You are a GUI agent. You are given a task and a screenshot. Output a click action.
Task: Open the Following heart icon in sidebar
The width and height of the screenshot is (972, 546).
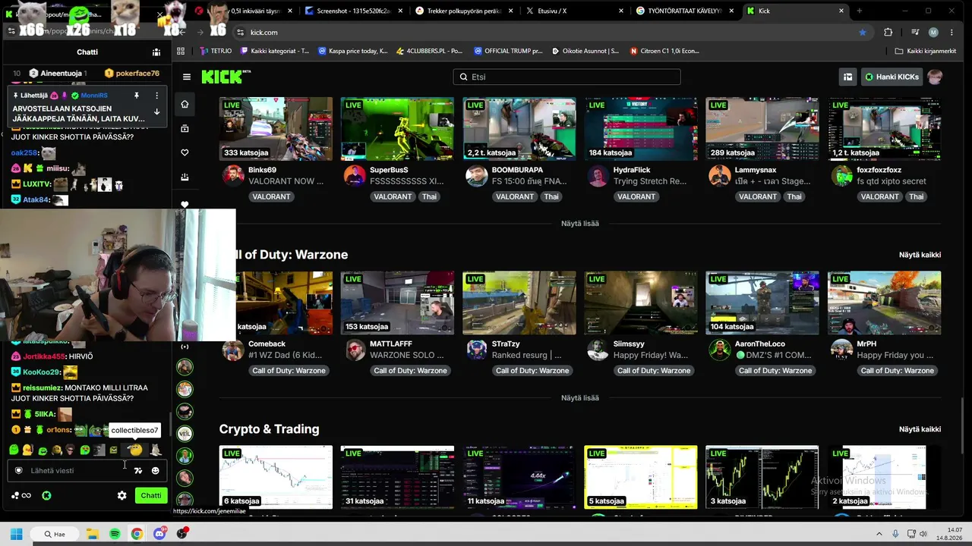(x=185, y=152)
